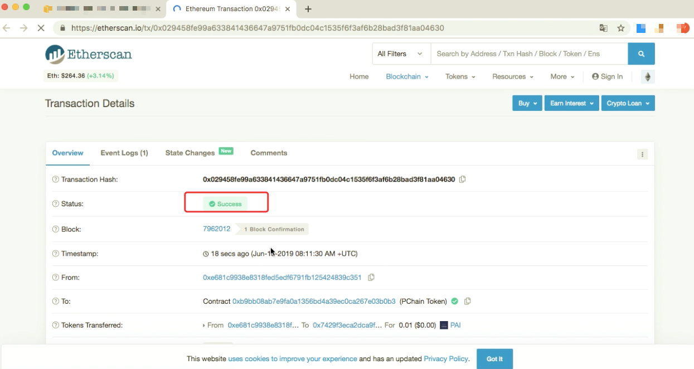Click the Etherscan logo
Screen dimensions: 694x369
click(89, 54)
